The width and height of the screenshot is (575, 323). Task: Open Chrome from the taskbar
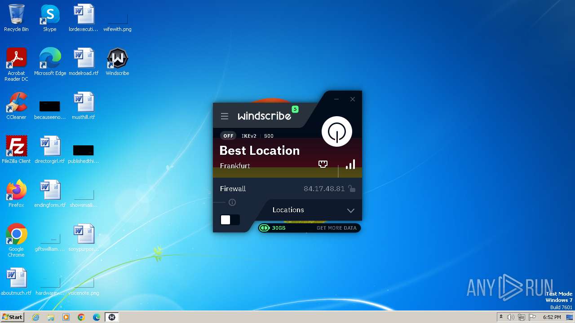click(x=81, y=317)
